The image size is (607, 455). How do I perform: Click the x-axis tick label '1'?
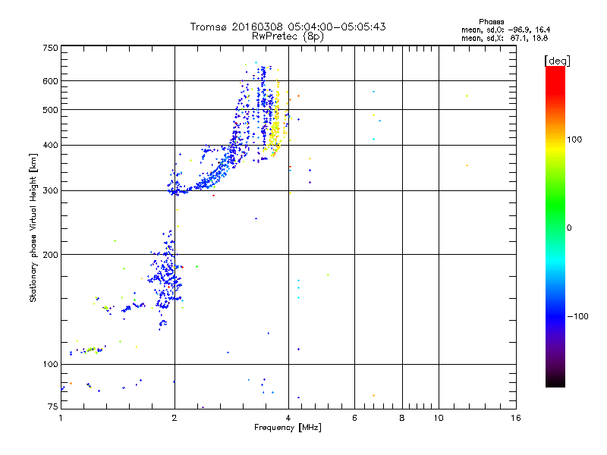pyautogui.click(x=61, y=418)
